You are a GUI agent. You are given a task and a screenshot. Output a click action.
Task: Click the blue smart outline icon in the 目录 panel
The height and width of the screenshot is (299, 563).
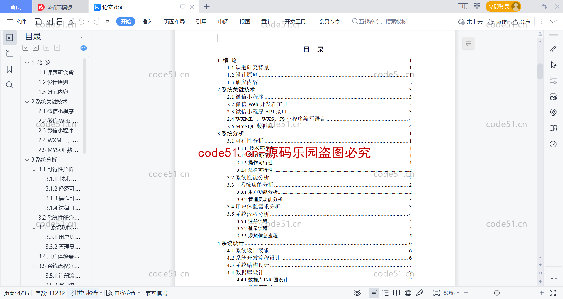84,48
